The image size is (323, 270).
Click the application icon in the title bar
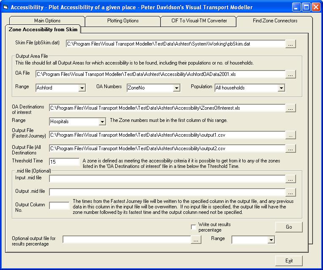[5, 8]
